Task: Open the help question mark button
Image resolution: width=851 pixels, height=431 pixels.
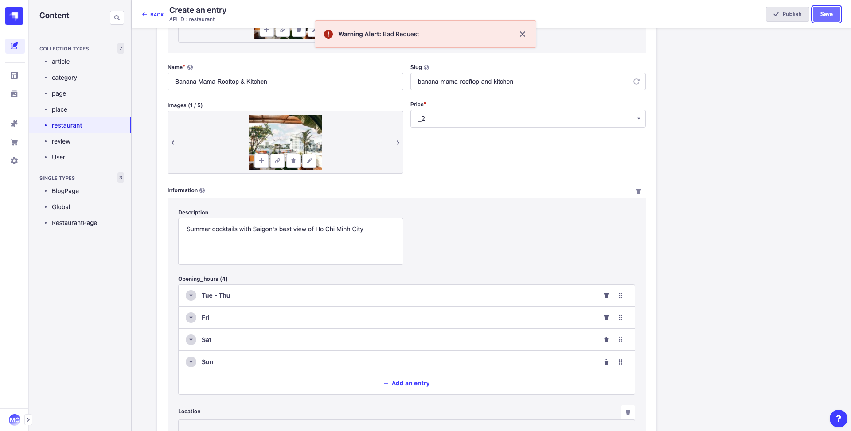Action: [838, 419]
